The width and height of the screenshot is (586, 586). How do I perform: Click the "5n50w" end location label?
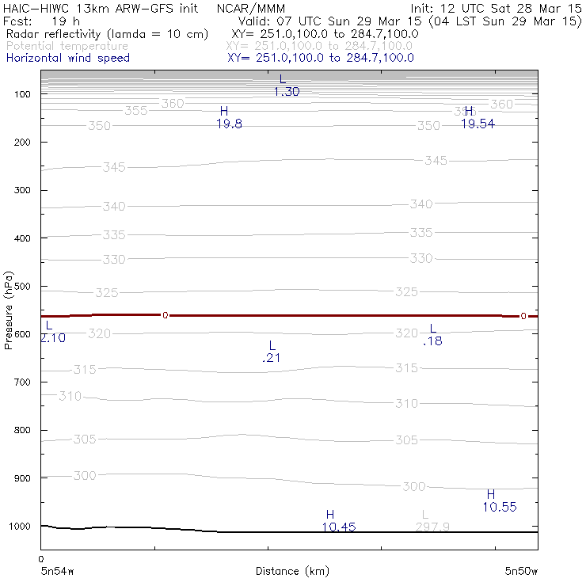coord(521,571)
